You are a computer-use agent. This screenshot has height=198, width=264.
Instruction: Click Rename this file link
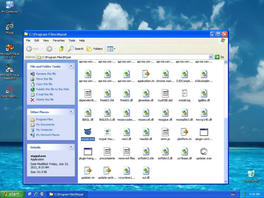(46, 74)
